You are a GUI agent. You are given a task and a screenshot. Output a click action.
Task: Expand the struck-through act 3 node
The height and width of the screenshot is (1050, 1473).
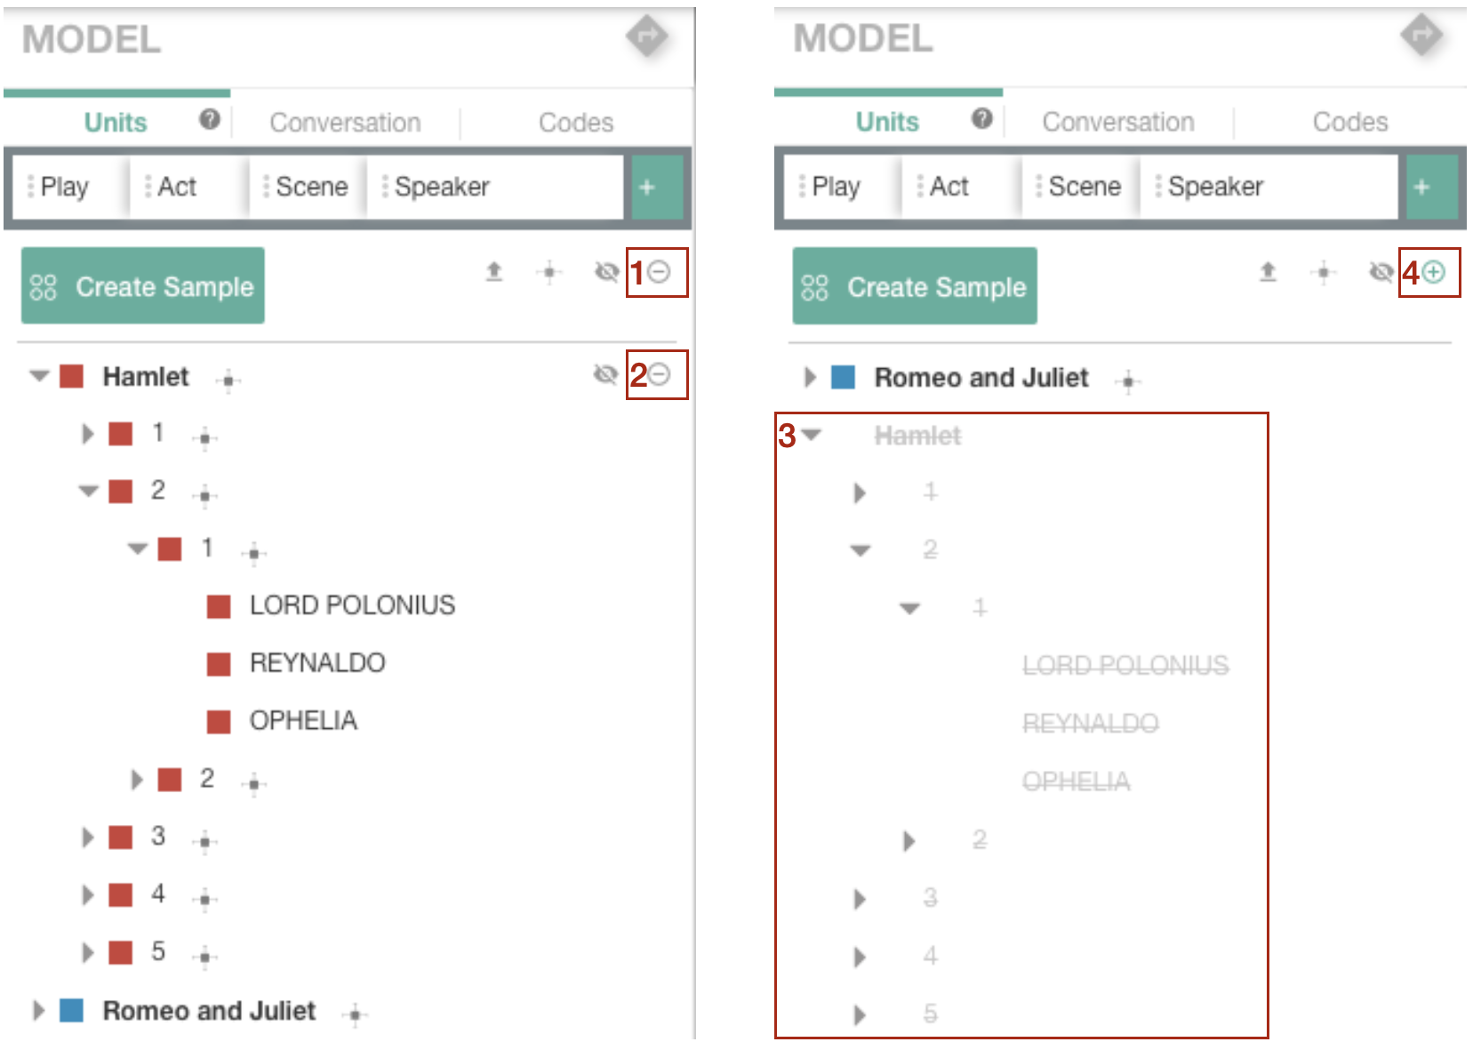(x=860, y=899)
